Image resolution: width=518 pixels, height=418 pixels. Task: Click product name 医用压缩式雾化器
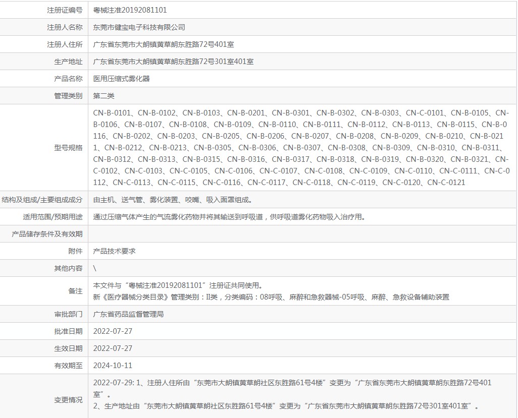tap(122, 79)
